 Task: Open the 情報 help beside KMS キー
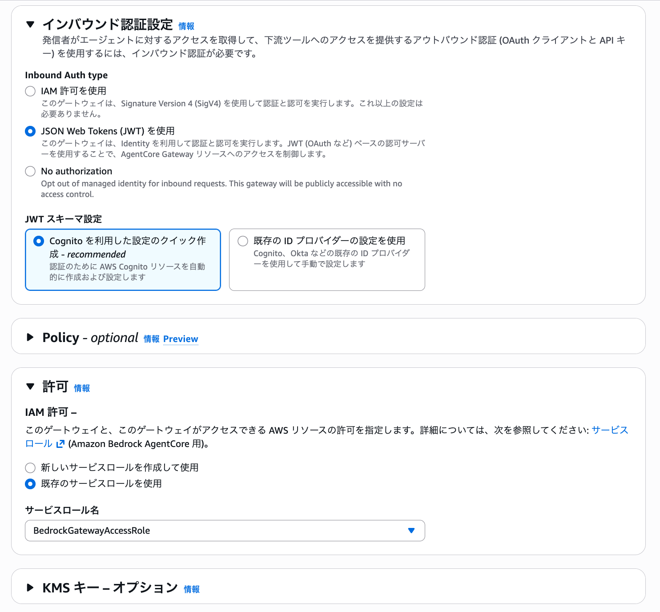pos(192,589)
